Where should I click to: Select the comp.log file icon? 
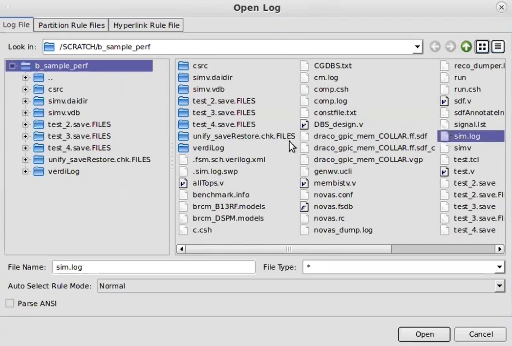coord(304,101)
